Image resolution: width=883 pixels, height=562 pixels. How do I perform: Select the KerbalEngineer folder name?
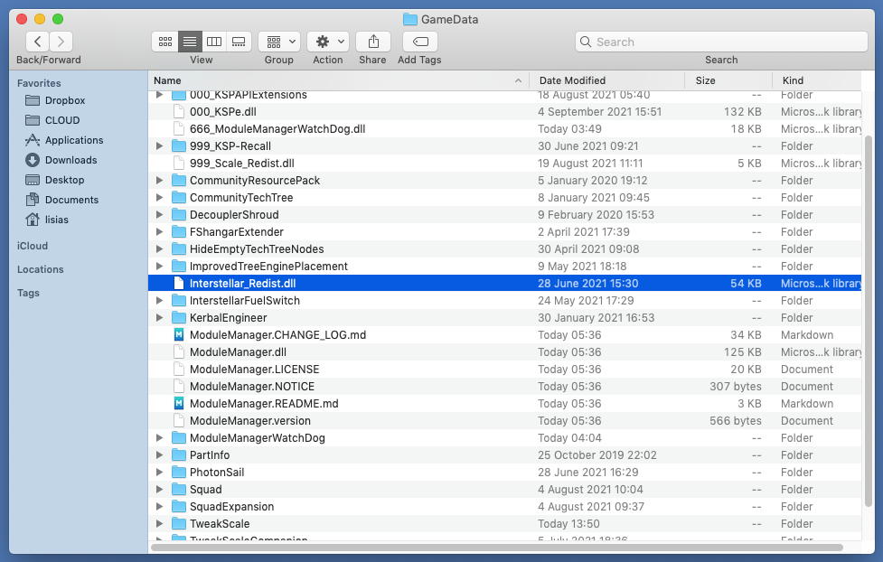pos(228,318)
